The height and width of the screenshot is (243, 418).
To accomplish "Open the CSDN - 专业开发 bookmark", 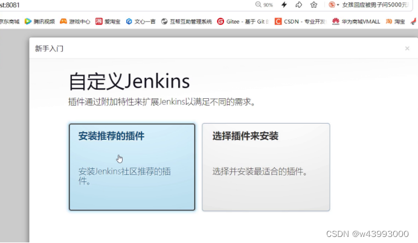I will tap(300, 22).
